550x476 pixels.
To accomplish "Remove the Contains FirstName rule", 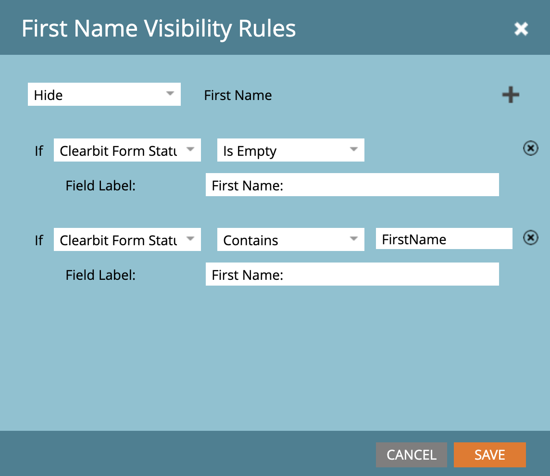I will click(530, 238).
